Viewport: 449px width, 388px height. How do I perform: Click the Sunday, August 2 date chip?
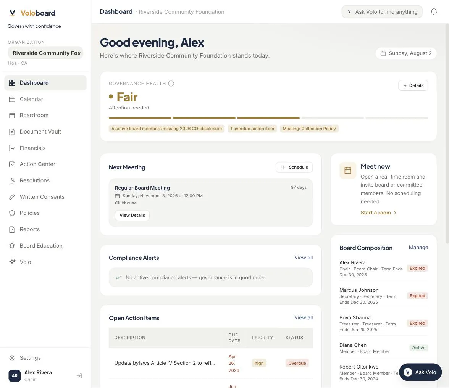406,53
